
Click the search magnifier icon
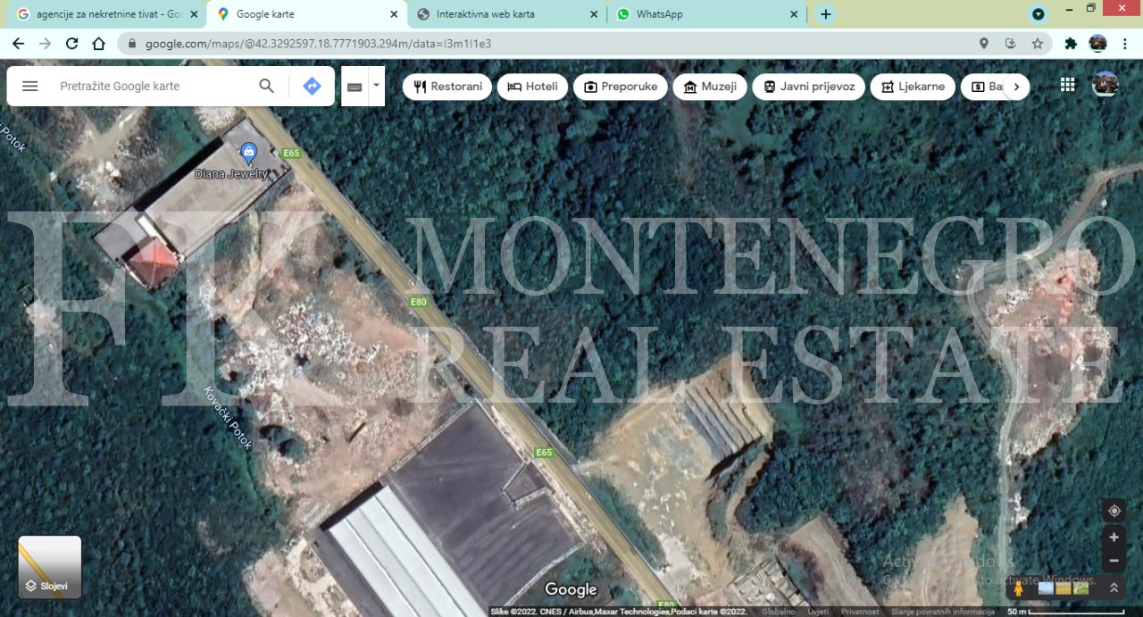pos(266,86)
